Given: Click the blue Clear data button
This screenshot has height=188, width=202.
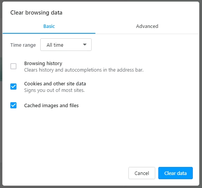Looking at the screenshot, I should (x=176, y=173).
